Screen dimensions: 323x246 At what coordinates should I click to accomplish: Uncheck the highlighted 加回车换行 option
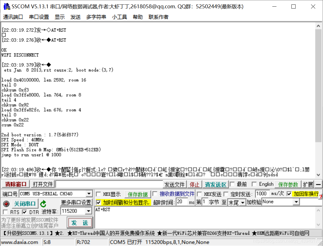point(289,194)
